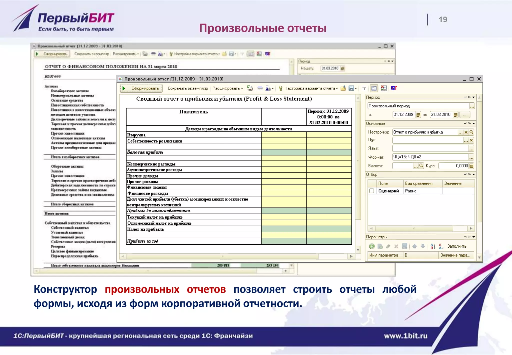Click ellipsis button of Произвольный период field

click(472, 106)
